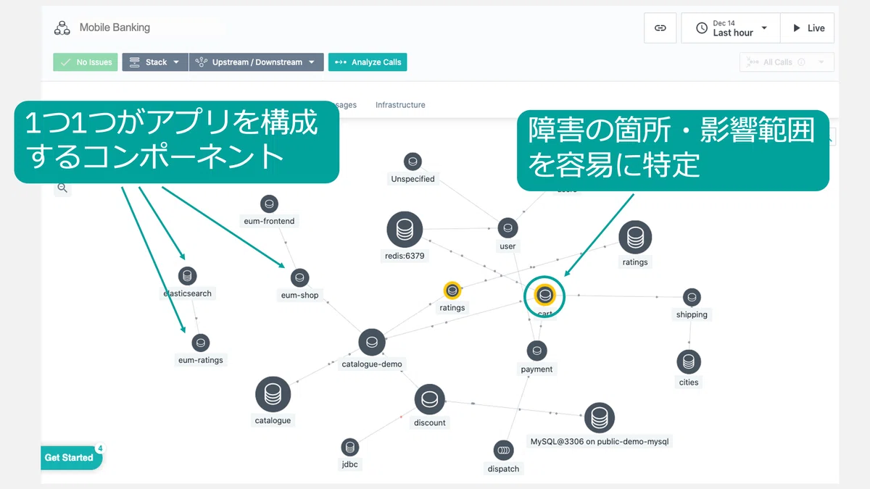Select the yellow-highlighted cart node
The image size is (870, 489).
pos(544,295)
